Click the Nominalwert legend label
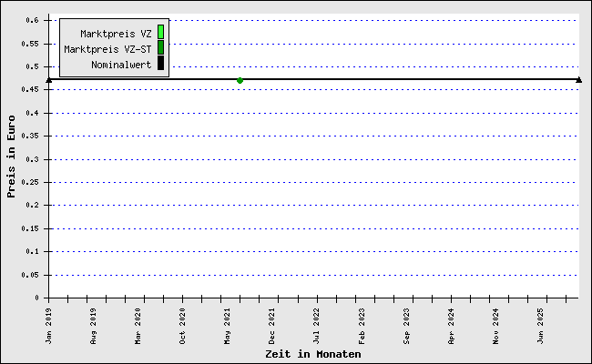This screenshot has height=364, width=592. (121, 65)
